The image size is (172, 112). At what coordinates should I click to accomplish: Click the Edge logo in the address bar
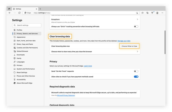point(25,13)
